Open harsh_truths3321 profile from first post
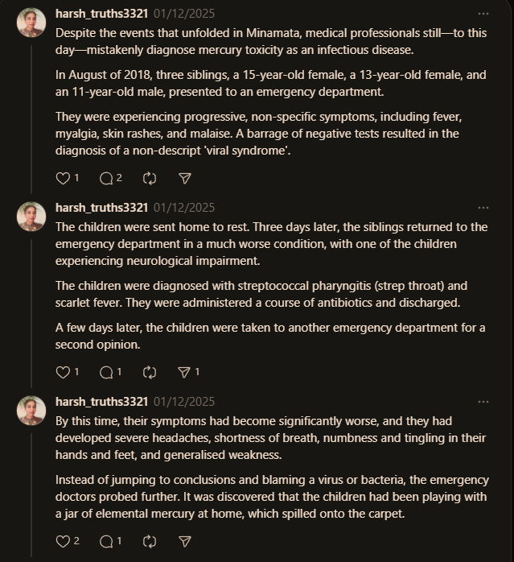514x562 pixels. (x=101, y=14)
